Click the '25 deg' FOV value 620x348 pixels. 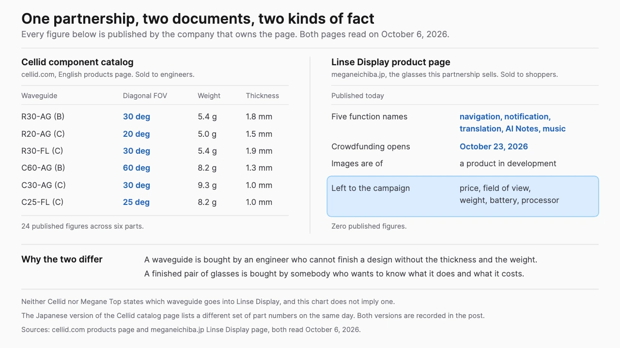tap(136, 202)
